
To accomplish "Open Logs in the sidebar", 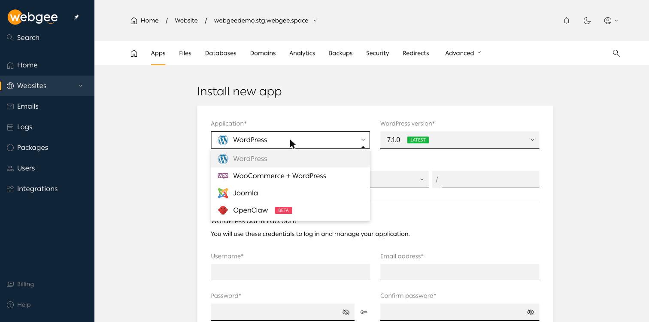I will point(47,127).
